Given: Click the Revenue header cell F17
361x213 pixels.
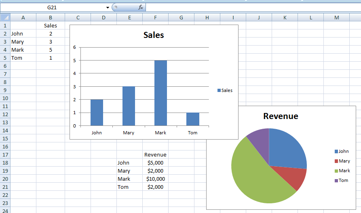Looking at the screenshot, I should [x=155, y=155].
